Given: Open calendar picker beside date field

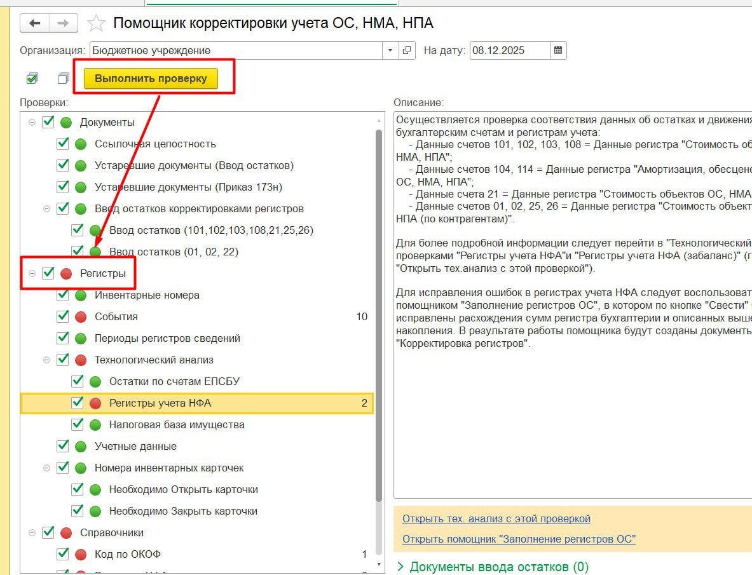Looking at the screenshot, I should (x=557, y=50).
